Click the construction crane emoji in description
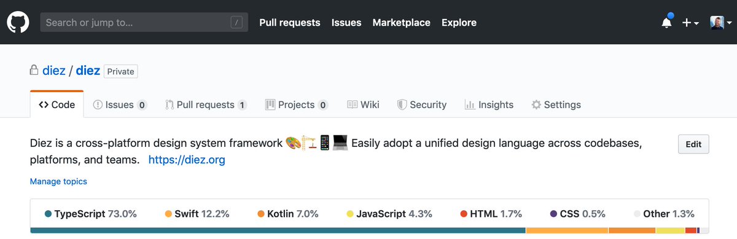737x239 pixels. click(x=308, y=144)
